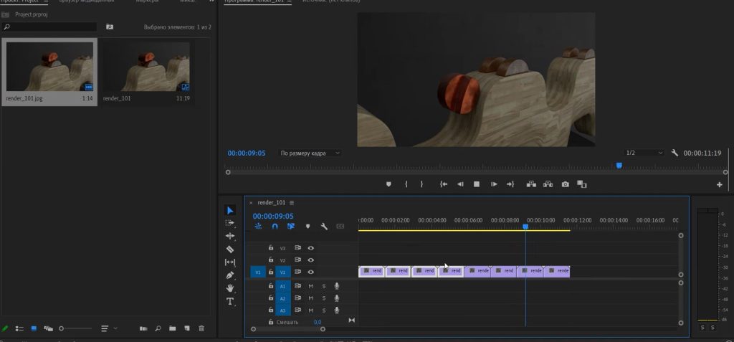Add a marker in the program monitor
The image size is (734, 342).
pyautogui.click(x=389, y=184)
